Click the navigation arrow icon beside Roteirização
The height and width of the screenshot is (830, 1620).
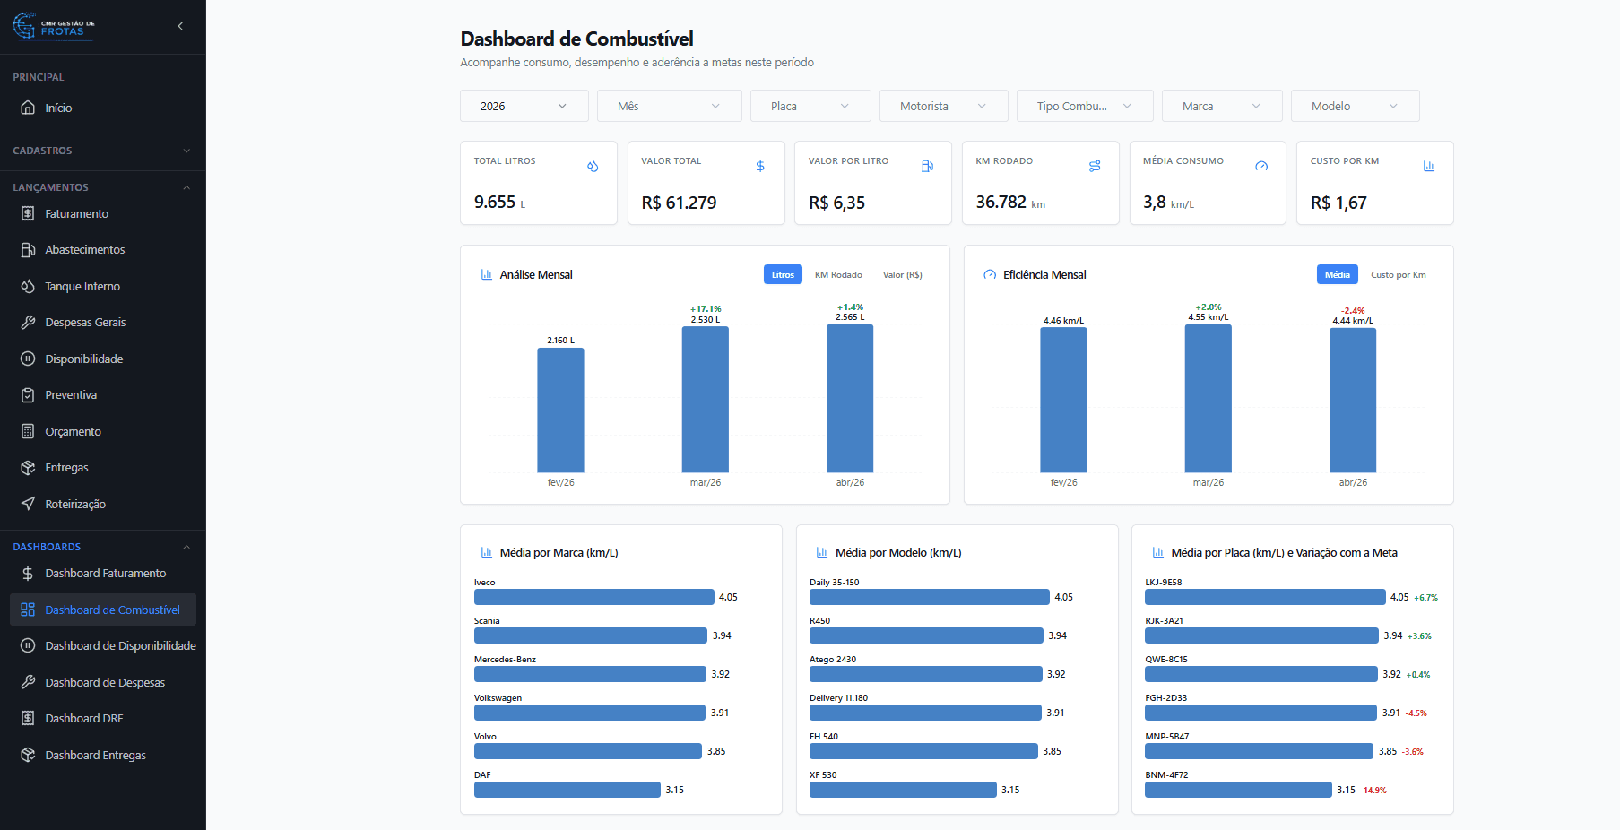(x=28, y=504)
